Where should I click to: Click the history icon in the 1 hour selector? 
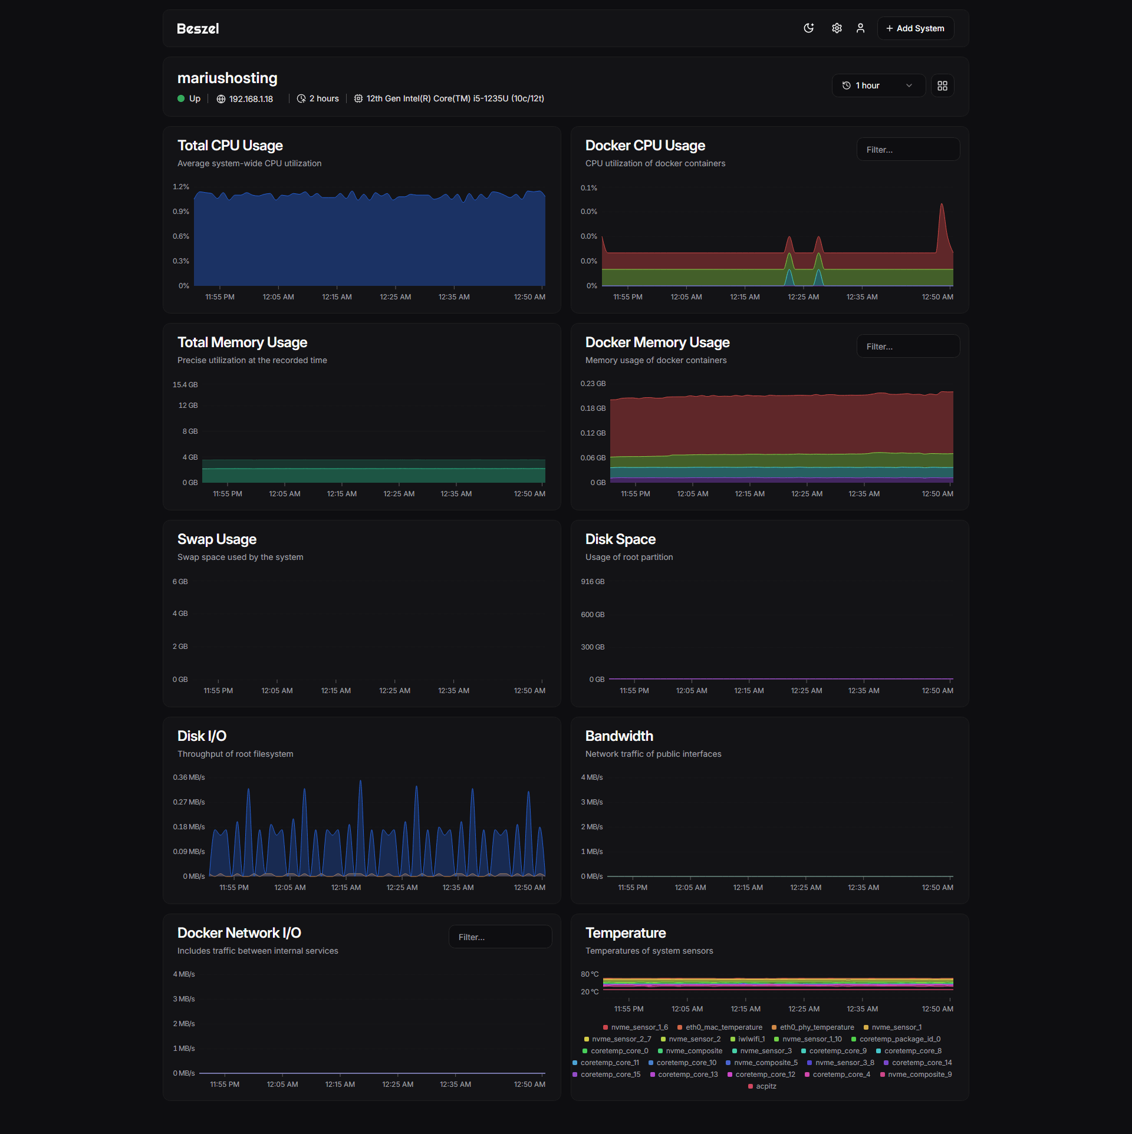click(x=847, y=85)
